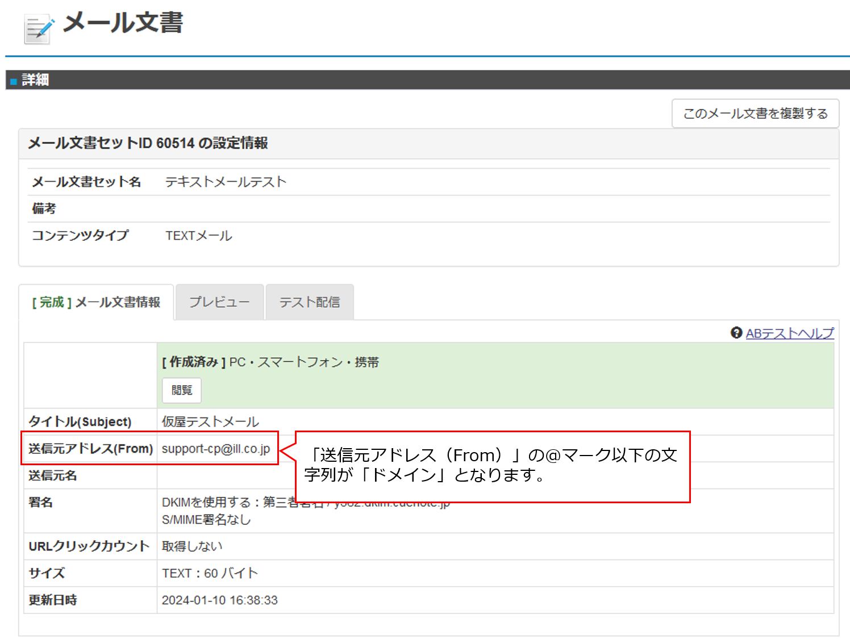Click the このメール文書を複製する button
Screen dimensions: 850x639
[x=755, y=113]
